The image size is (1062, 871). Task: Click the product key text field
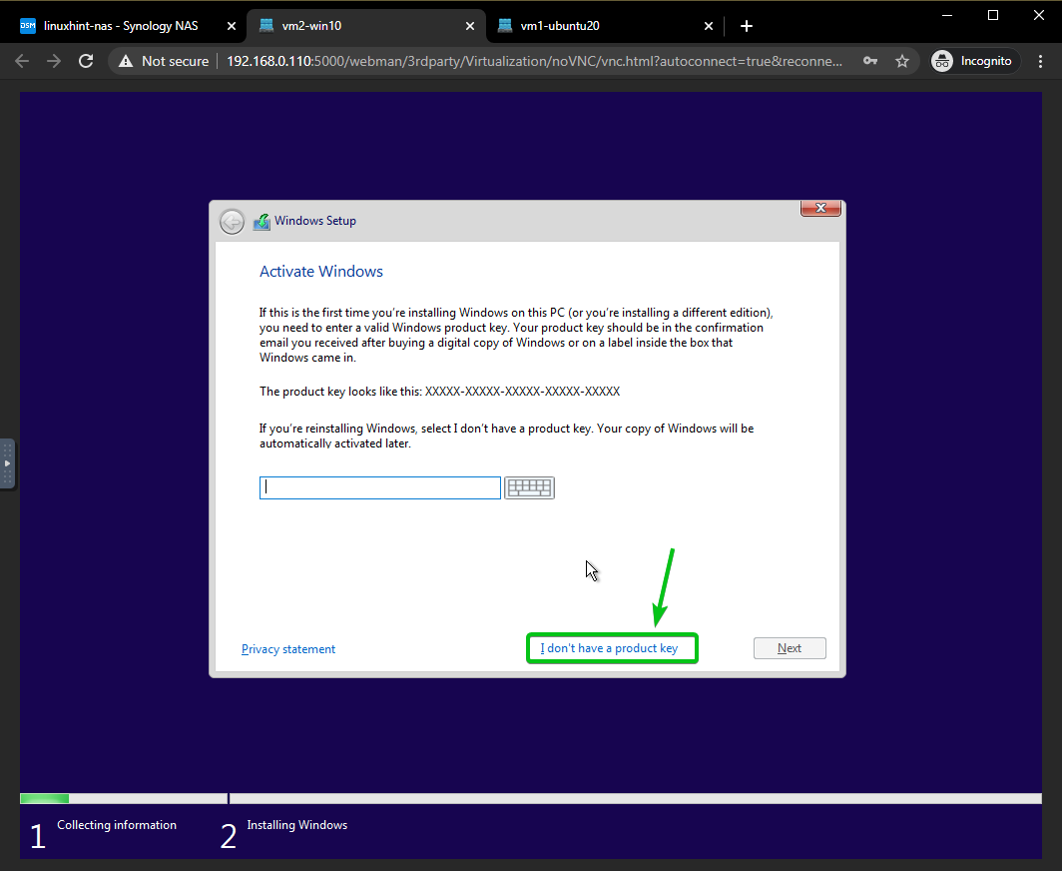point(380,487)
